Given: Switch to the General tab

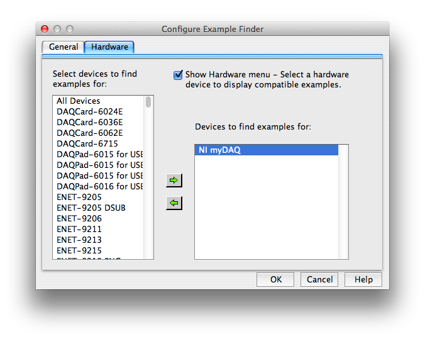Looking at the screenshot, I should pos(63,47).
